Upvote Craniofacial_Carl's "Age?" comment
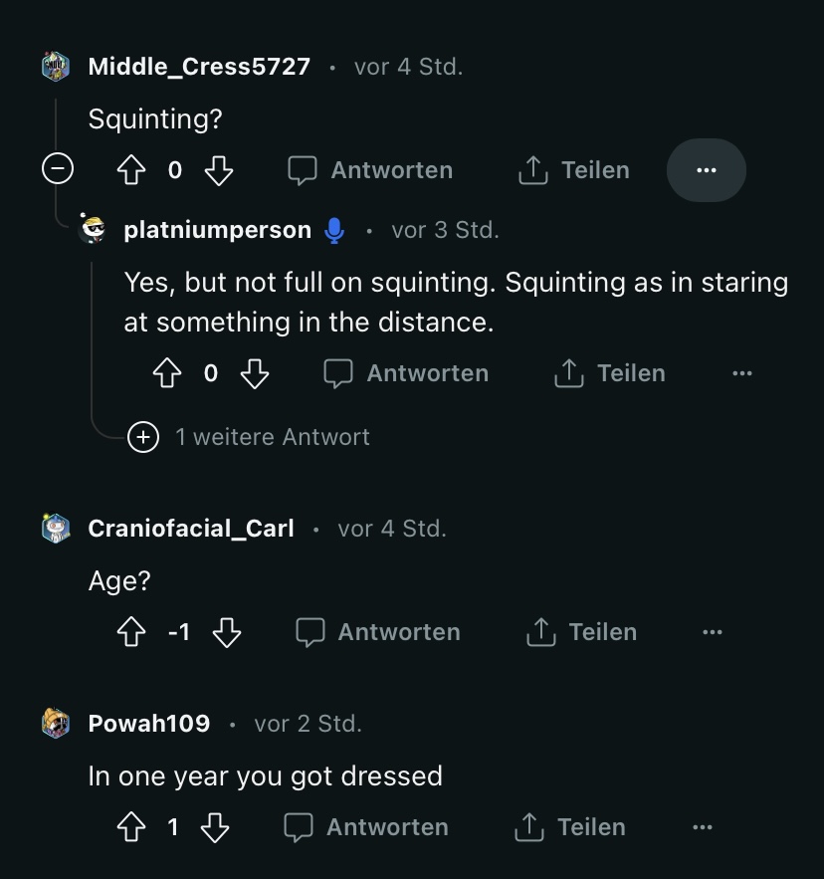 [131, 632]
